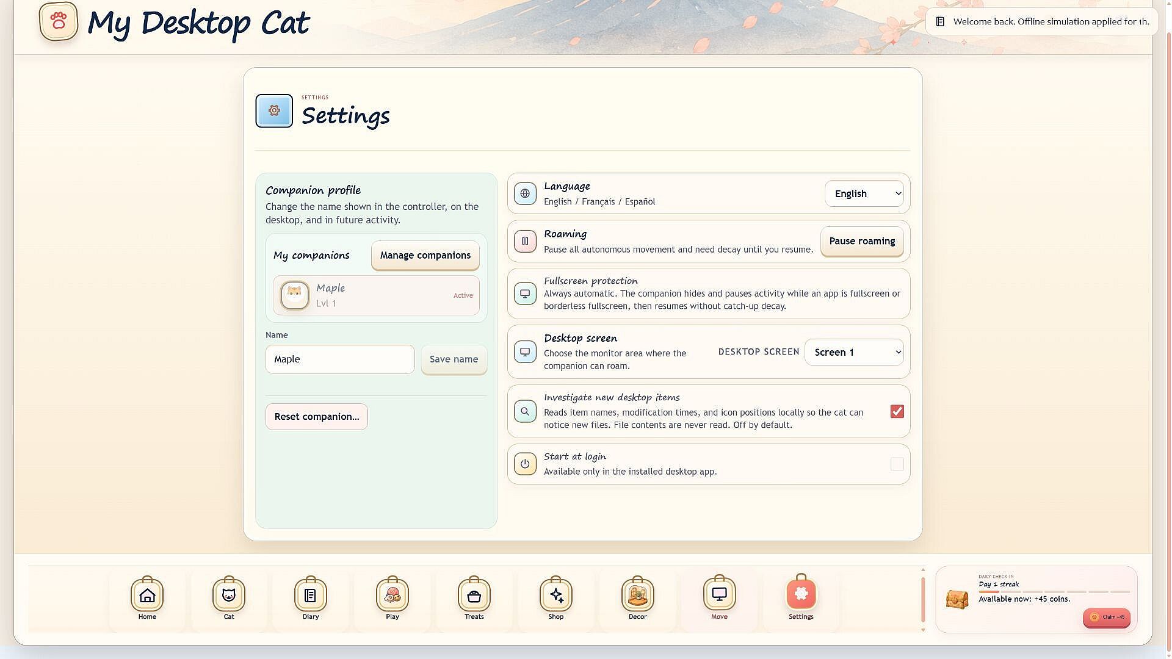This screenshot has width=1172, height=659.
Task: Click the Active status label for Maple
Action: point(463,295)
